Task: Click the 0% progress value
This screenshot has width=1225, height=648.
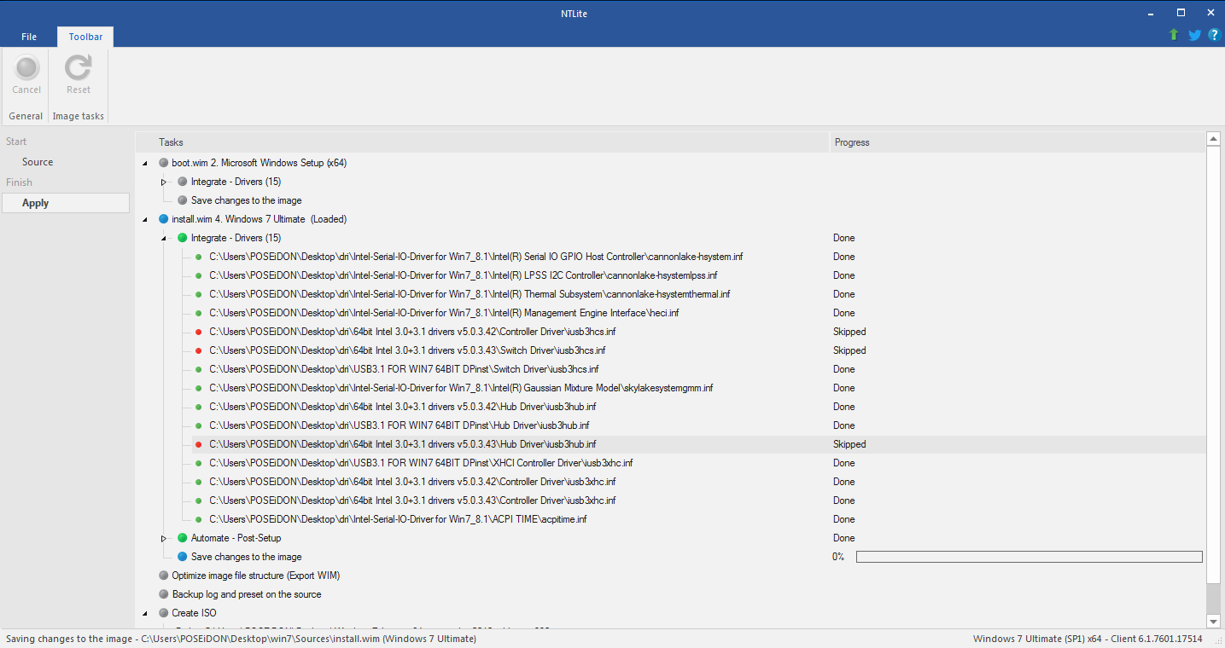Action: point(838,557)
